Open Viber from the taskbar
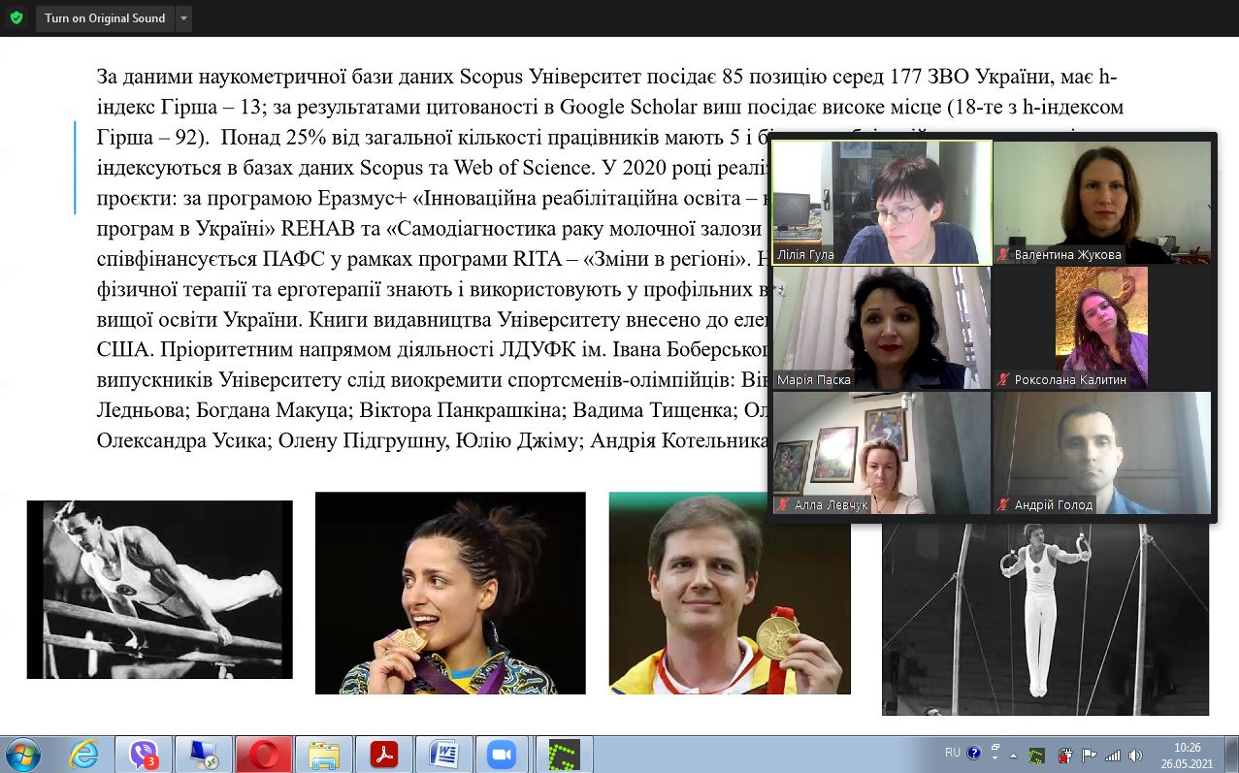This screenshot has width=1239, height=773. (146, 754)
